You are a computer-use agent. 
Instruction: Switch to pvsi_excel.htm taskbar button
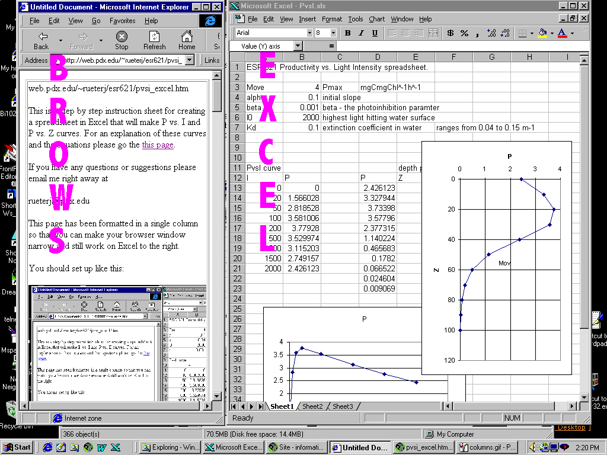tap(423, 447)
